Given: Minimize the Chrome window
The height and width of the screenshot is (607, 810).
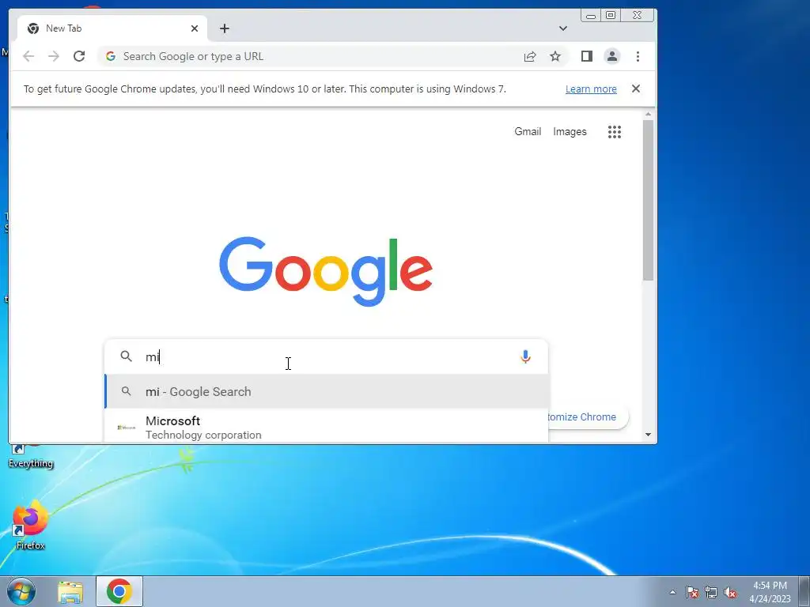Looking at the screenshot, I should coord(591,16).
